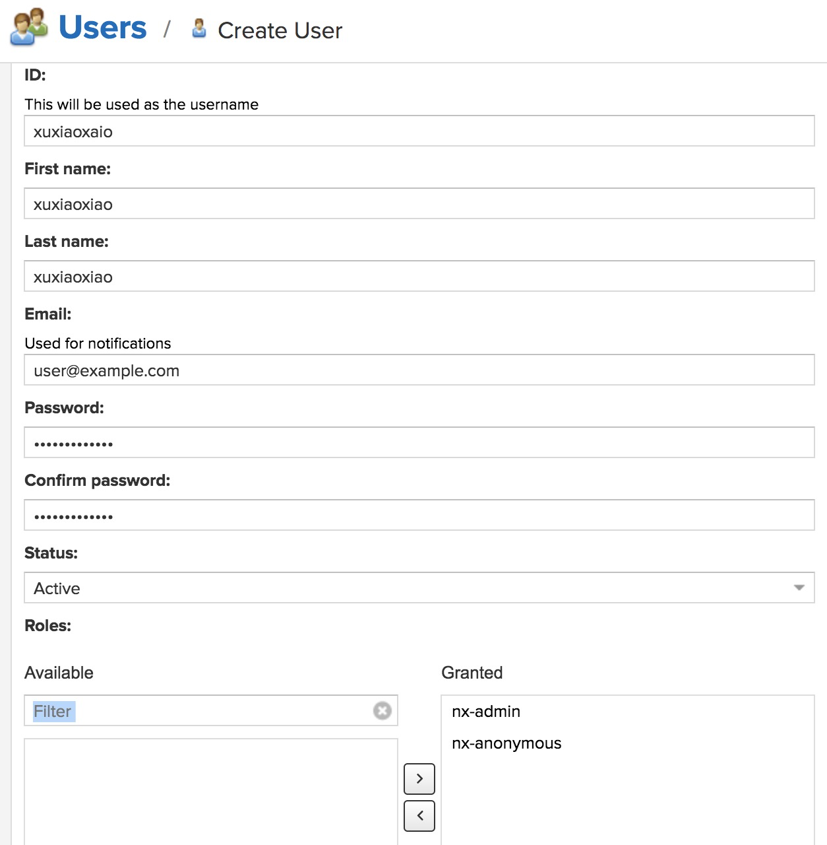This screenshot has height=845, width=827.
Task: Click the Confirm password field
Action: coord(419,516)
